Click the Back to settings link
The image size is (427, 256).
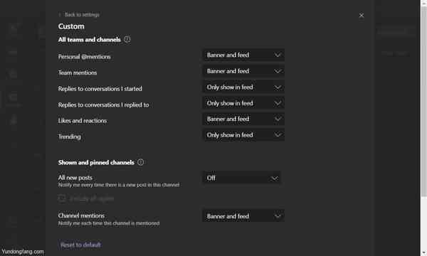pyautogui.click(x=79, y=15)
